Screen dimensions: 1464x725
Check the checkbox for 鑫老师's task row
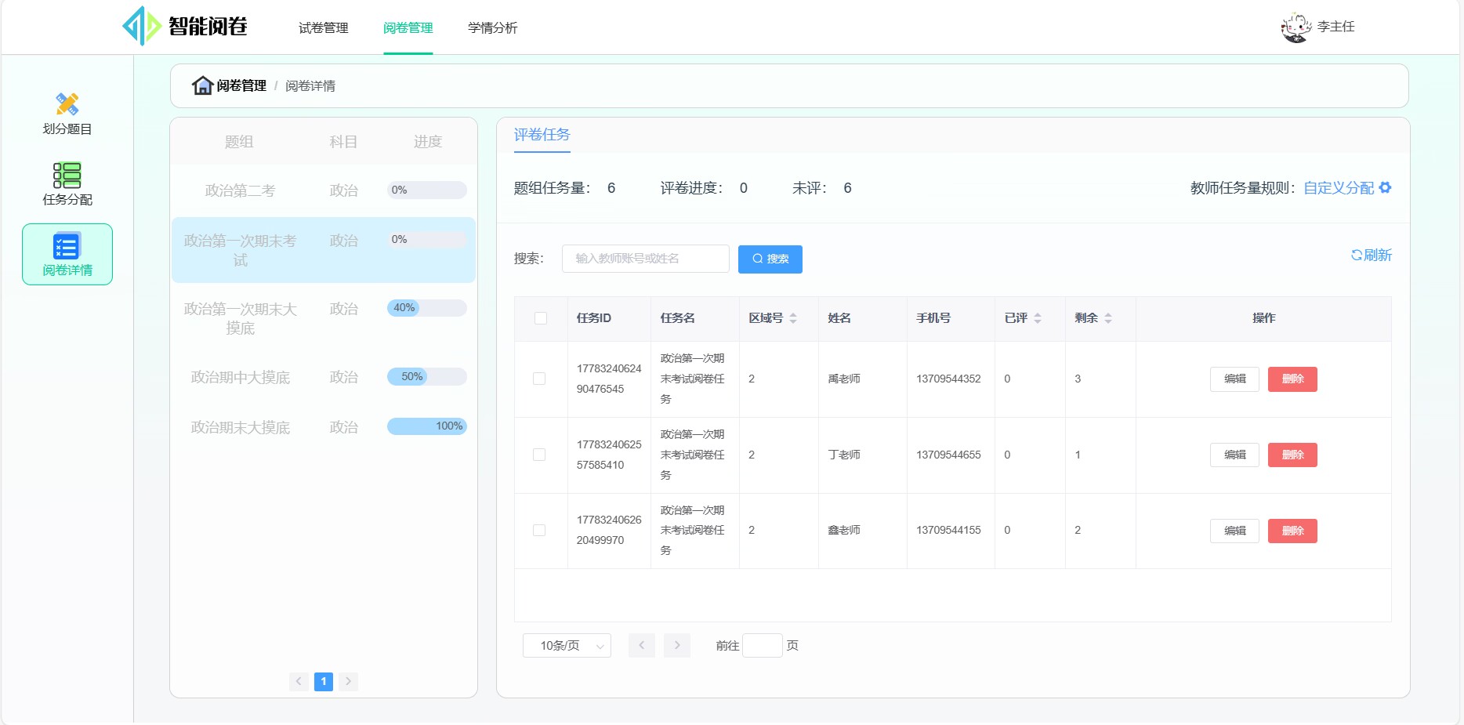[x=539, y=531]
